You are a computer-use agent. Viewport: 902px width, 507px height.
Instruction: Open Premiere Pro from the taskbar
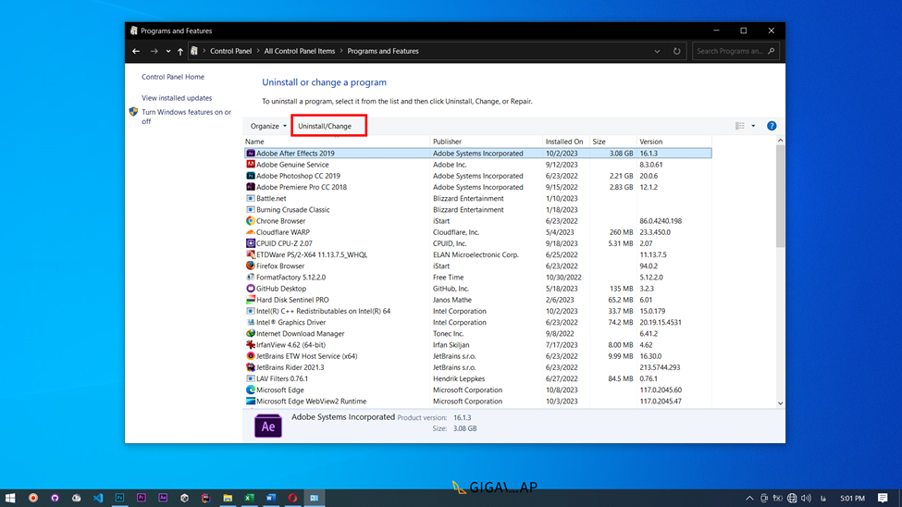pos(142,498)
